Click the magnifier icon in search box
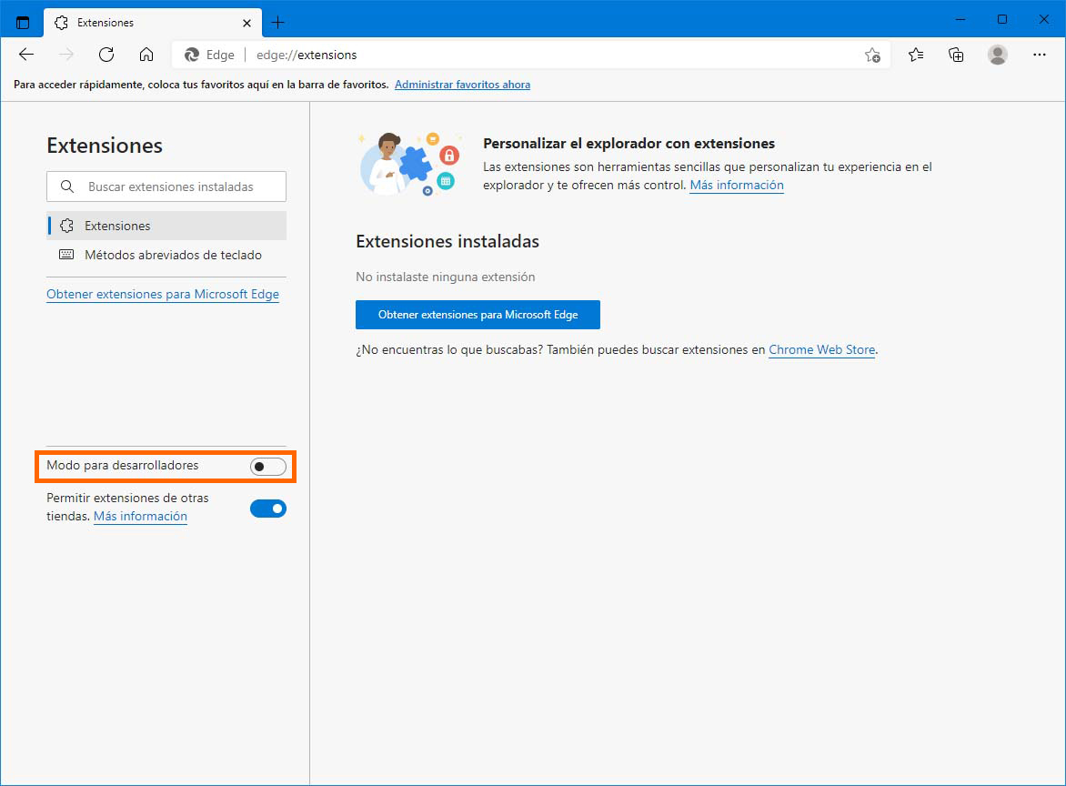The height and width of the screenshot is (786, 1066). coord(66,186)
